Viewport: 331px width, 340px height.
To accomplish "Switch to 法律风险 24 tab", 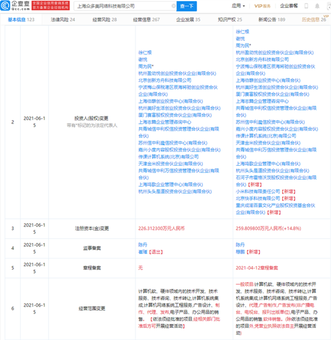I will (x=63, y=19).
